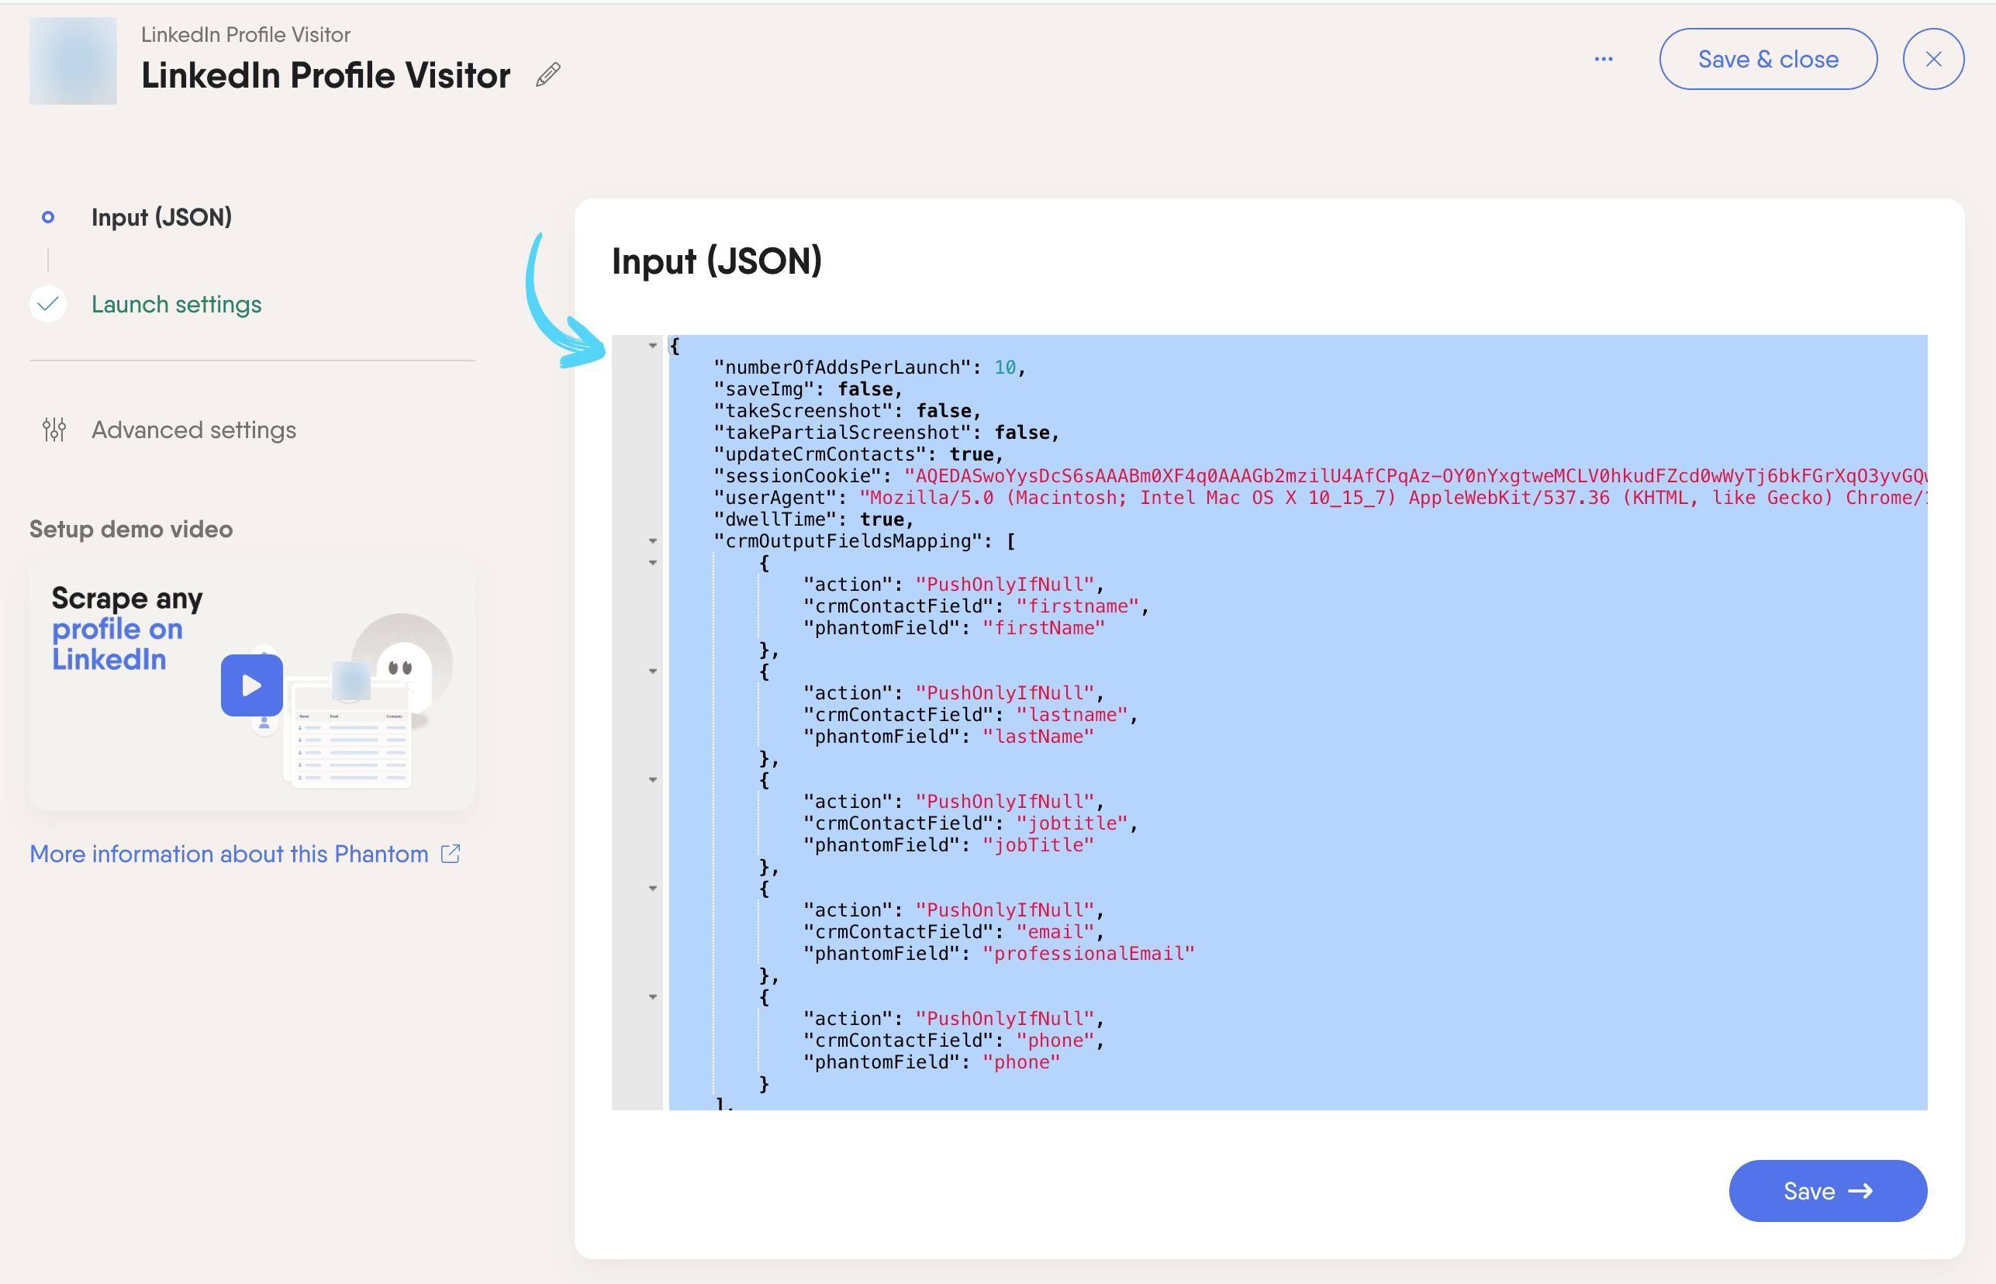Go to the Launch settings step

tap(176, 303)
